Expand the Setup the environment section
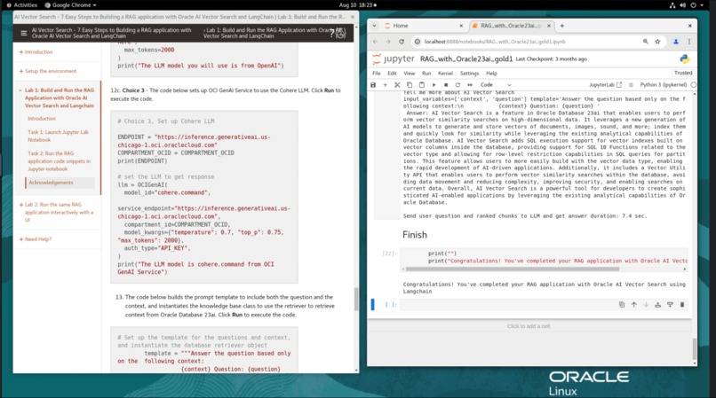The width and height of the screenshot is (716, 398). [x=48, y=71]
